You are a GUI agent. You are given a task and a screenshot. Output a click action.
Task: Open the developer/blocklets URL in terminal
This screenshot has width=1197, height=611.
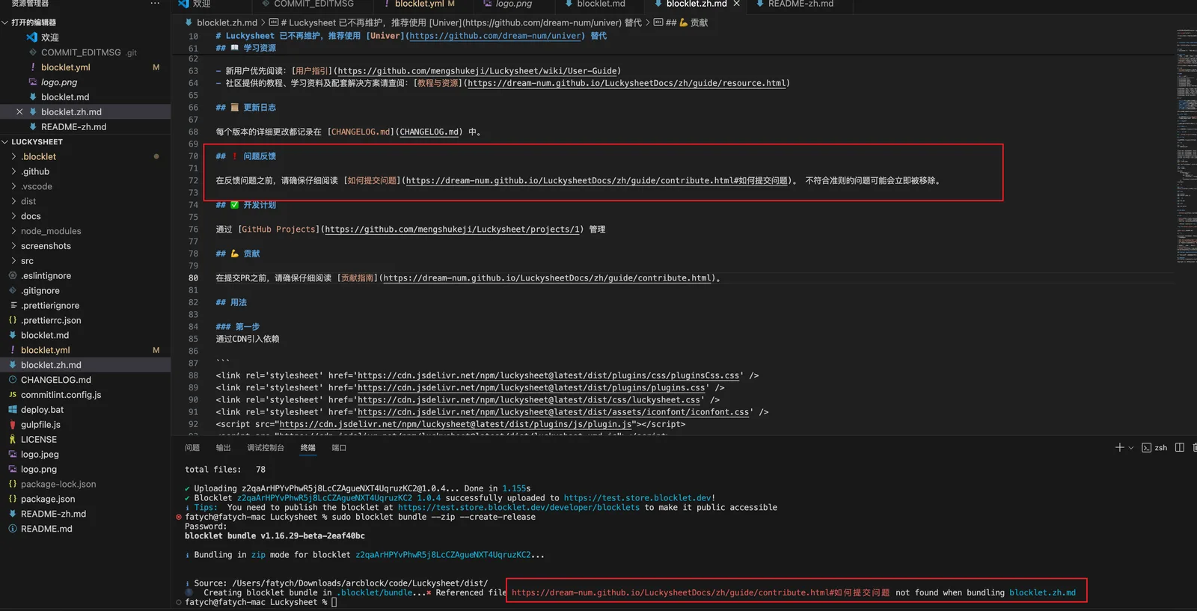point(518,508)
